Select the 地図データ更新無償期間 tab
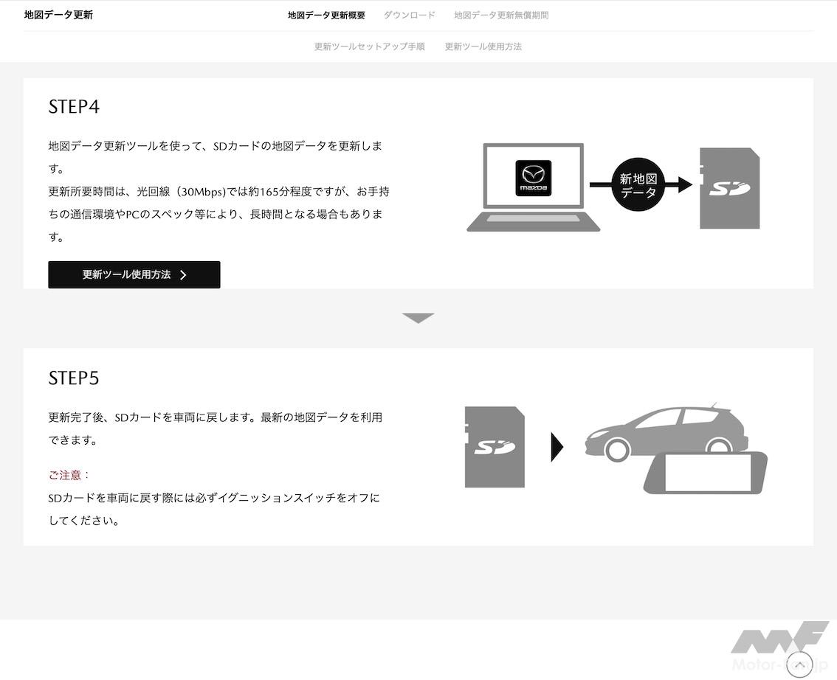Image resolution: width=837 pixels, height=680 pixels. [x=501, y=15]
